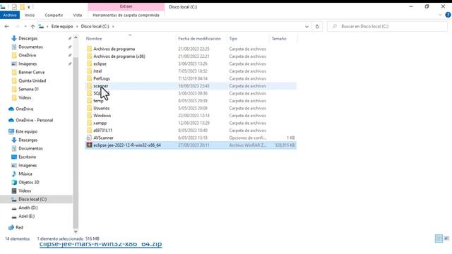Open the address bar history dropdown
Image resolution: width=452 pixels, height=254 pixels.
[x=307, y=27]
